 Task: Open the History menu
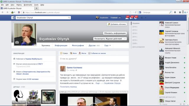pos(19,5)
